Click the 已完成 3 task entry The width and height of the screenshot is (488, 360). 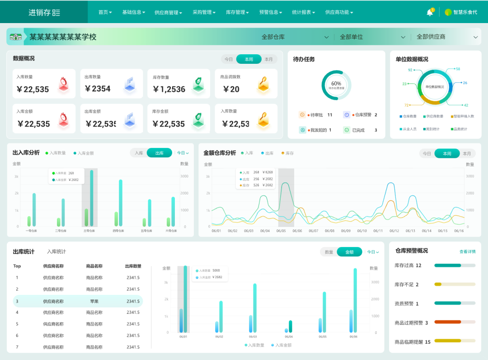coord(361,130)
